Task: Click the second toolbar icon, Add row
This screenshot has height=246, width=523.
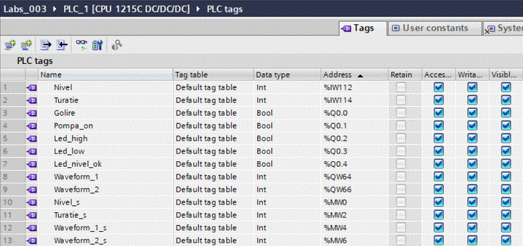Action: pos(26,45)
